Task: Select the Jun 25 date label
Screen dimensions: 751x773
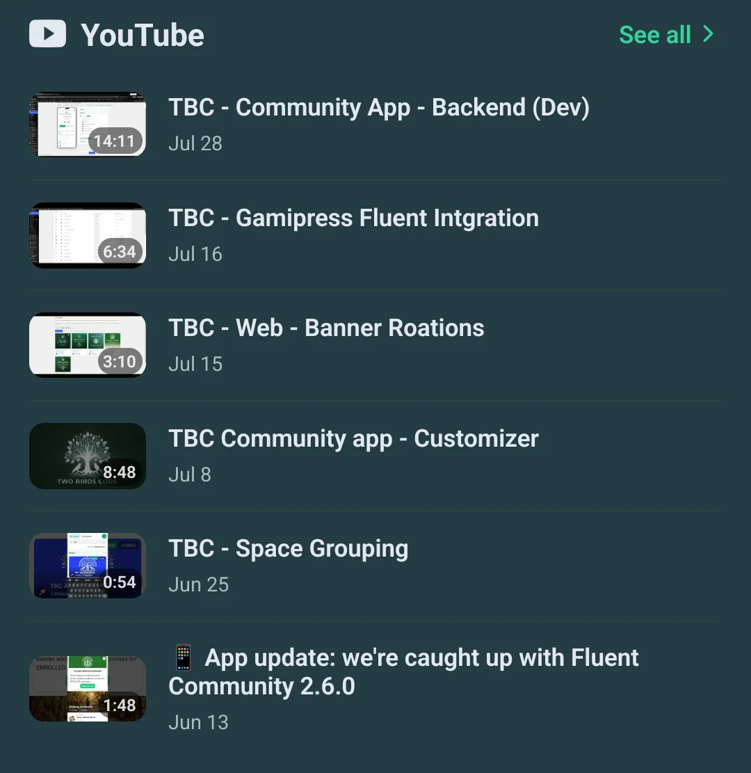Action: 199,584
